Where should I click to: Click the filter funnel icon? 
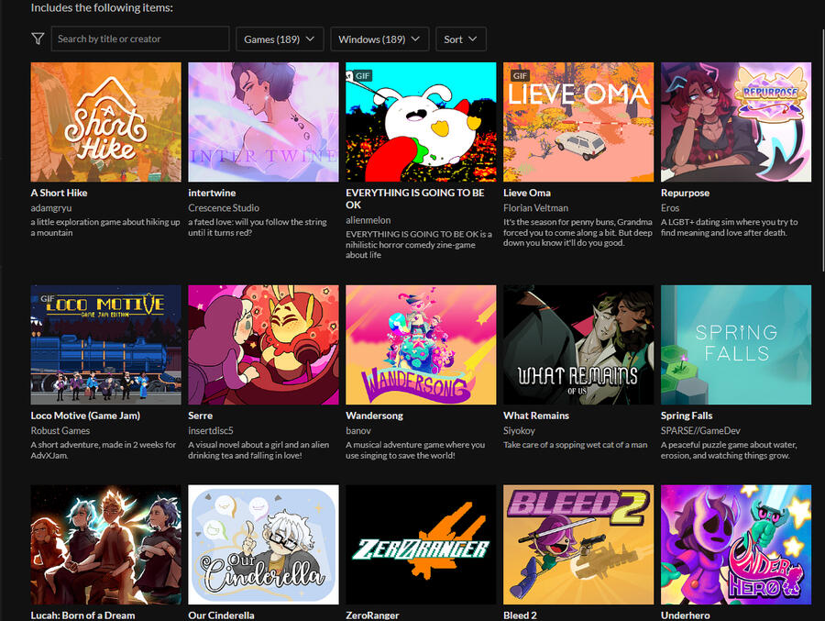(x=38, y=39)
